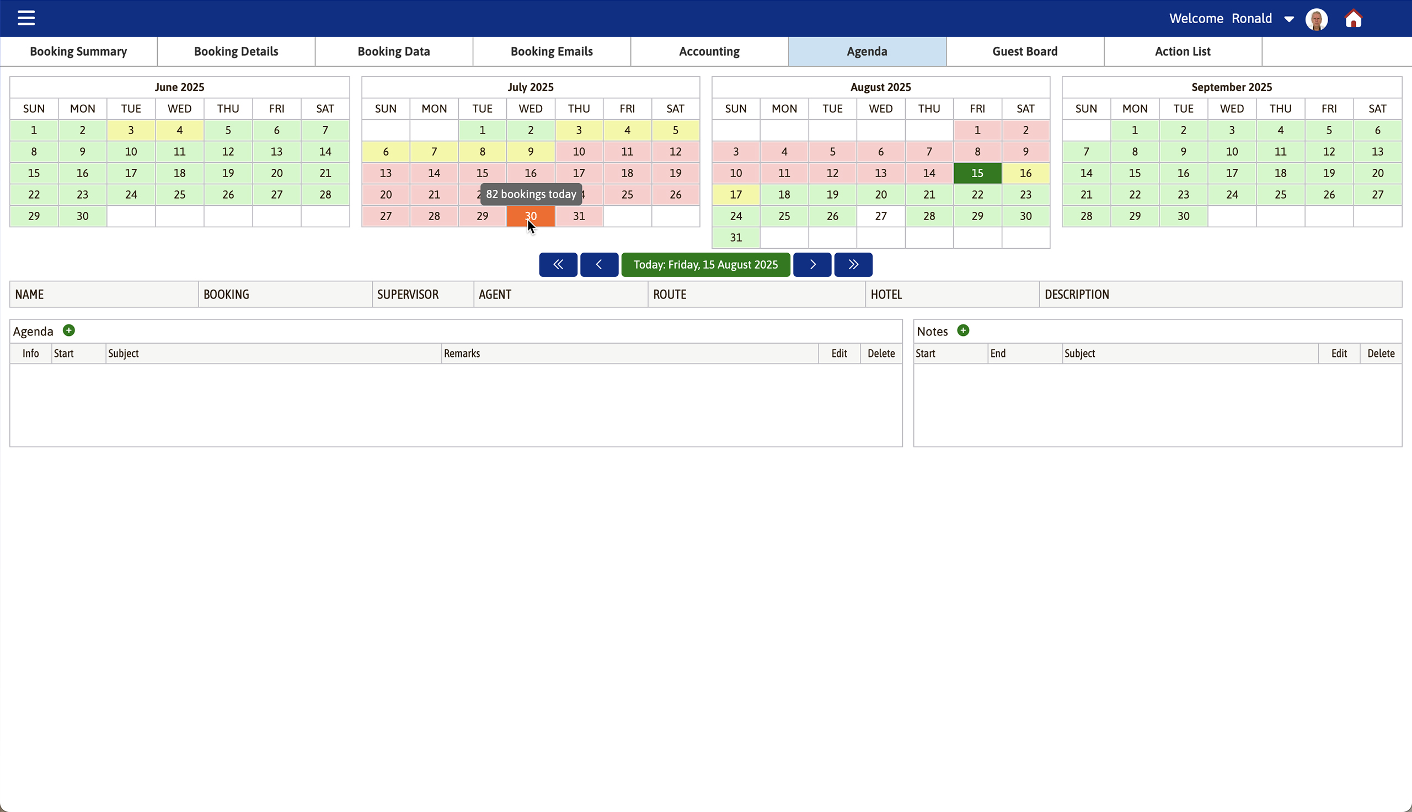
Task: Select July 30 in the calendar
Action: (x=530, y=216)
